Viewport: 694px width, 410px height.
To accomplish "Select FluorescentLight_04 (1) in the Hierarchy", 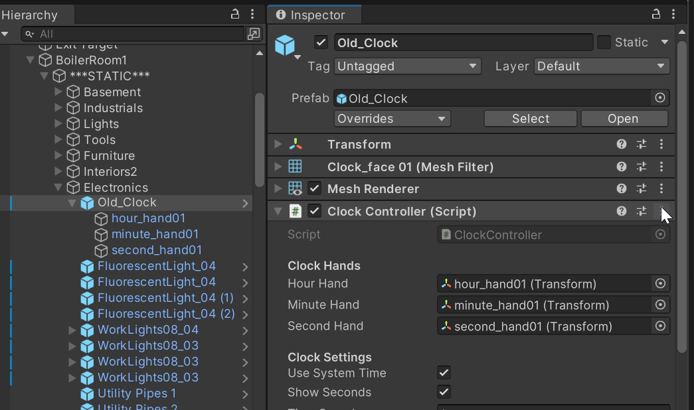I will click(x=165, y=298).
